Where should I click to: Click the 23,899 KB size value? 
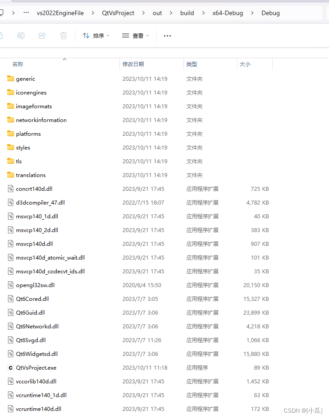[x=256, y=313]
